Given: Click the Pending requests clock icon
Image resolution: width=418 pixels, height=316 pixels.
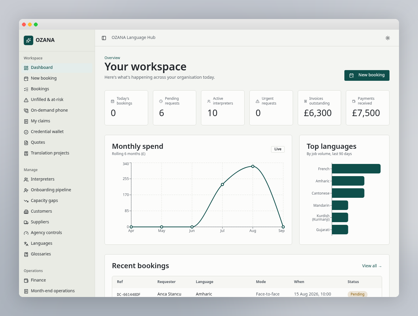Looking at the screenshot, I should 161,101.
